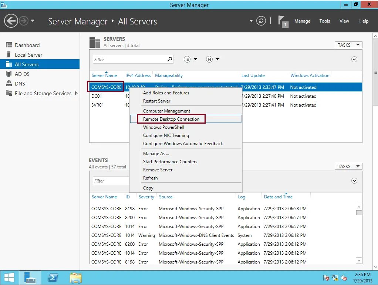Choose Copy from context menu
The height and width of the screenshot is (285, 378).
coord(186,188)
